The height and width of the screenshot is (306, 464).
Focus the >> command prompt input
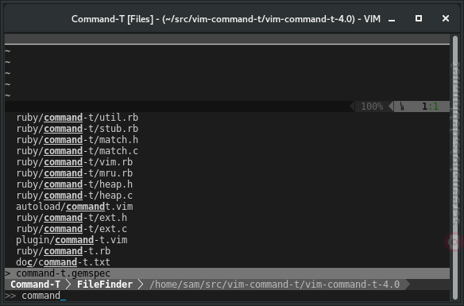pos(227,296)
